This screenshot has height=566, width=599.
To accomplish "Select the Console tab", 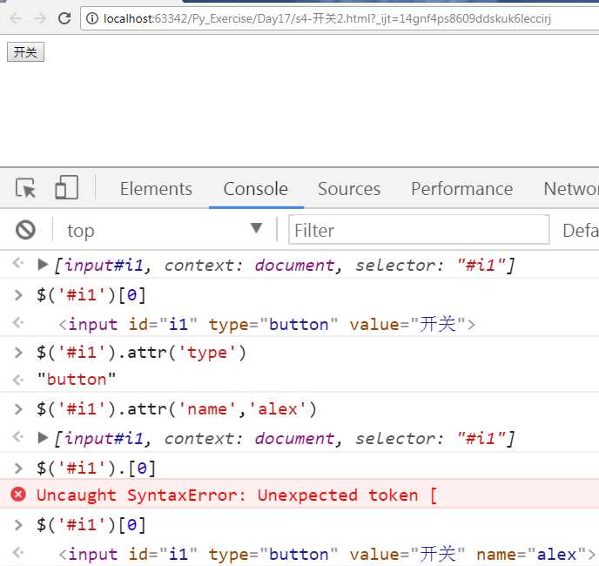I will click(256, 189).
